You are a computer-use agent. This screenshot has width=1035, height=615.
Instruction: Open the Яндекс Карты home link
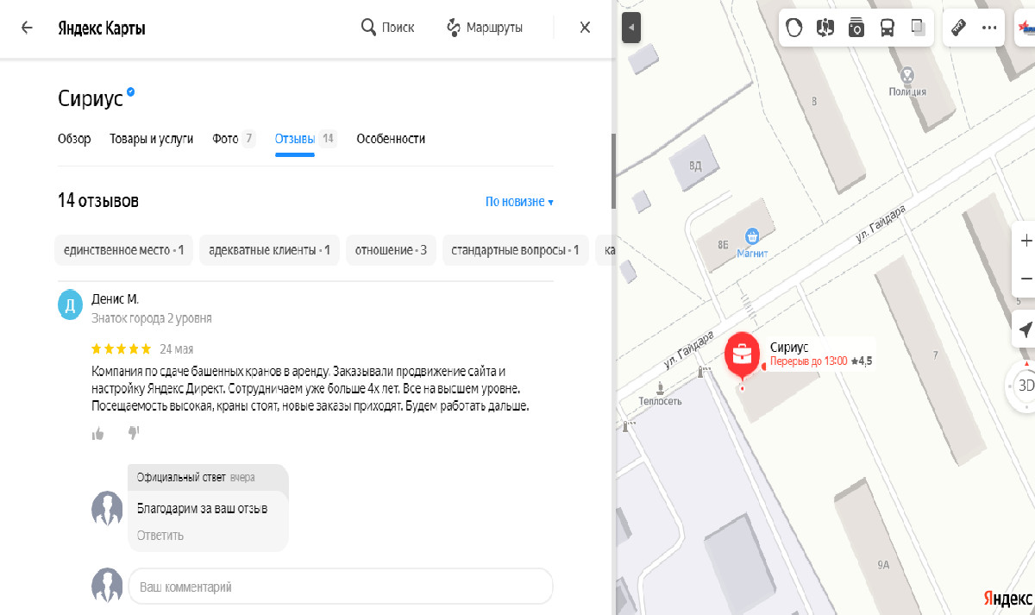click(x=101, y=28)
